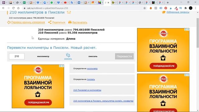This screenshot has height=112, width=199.
Task: Click the millimeter value input field
Action: (x=17, y=56)
